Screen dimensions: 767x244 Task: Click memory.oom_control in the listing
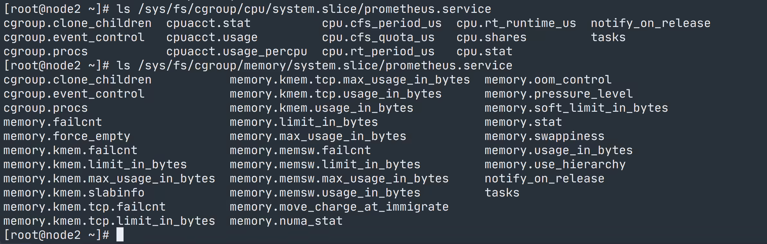[x=548, y=80]
